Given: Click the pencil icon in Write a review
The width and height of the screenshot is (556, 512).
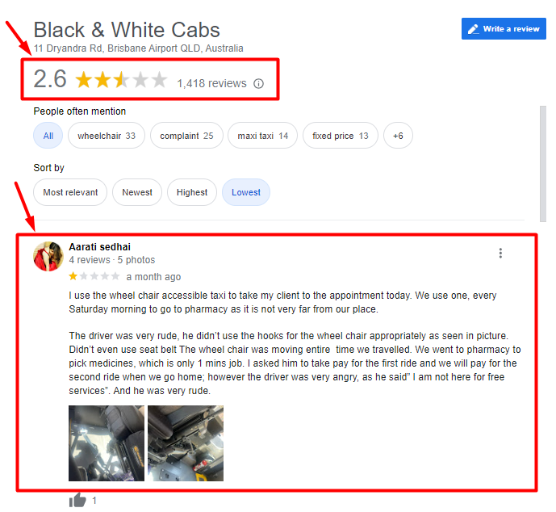Looking at the screenshot, I should (x=473, y=29).
